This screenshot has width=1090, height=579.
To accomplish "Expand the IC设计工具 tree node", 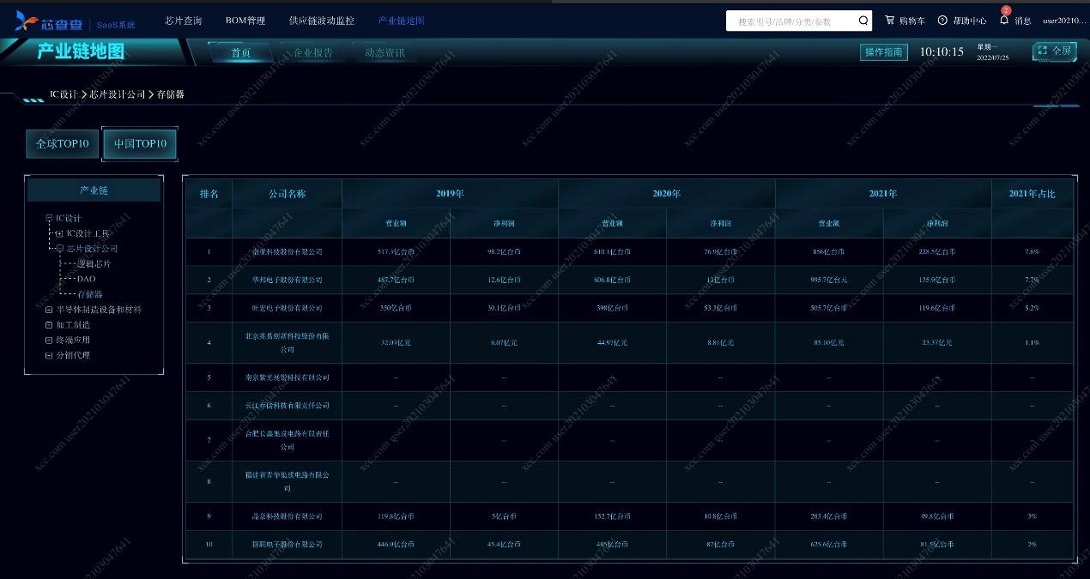I will coord(59,233).
